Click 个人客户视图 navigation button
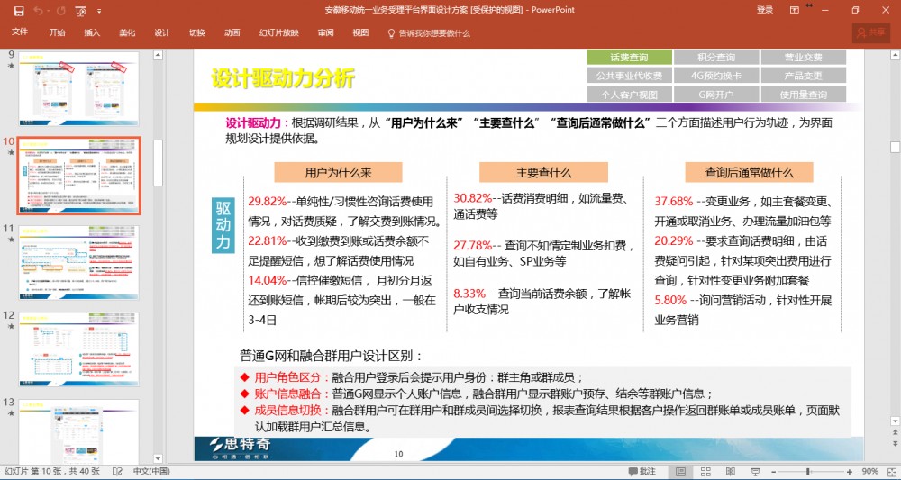901x480 pixels. [629, 95]
